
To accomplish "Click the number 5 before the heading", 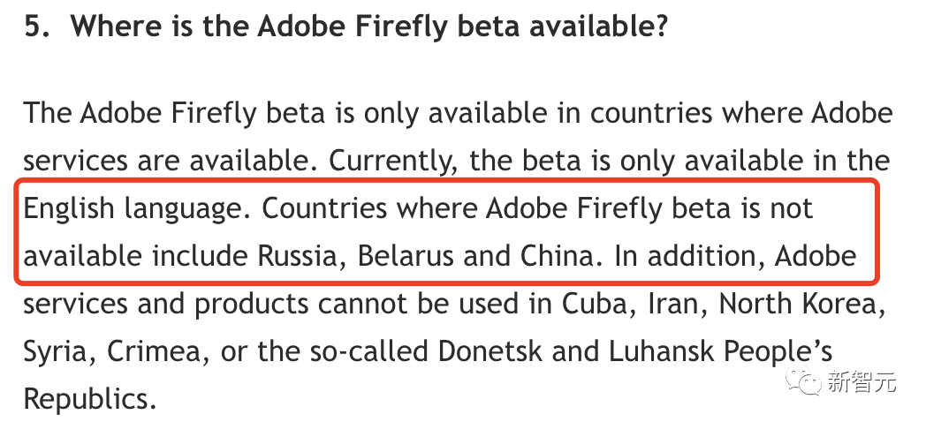I will 32,27.
